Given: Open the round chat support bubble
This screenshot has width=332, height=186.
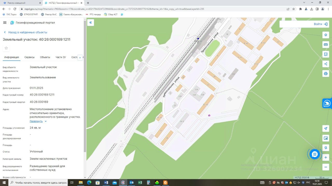Looking at the screenshot, I should click(x=315, y=154).
